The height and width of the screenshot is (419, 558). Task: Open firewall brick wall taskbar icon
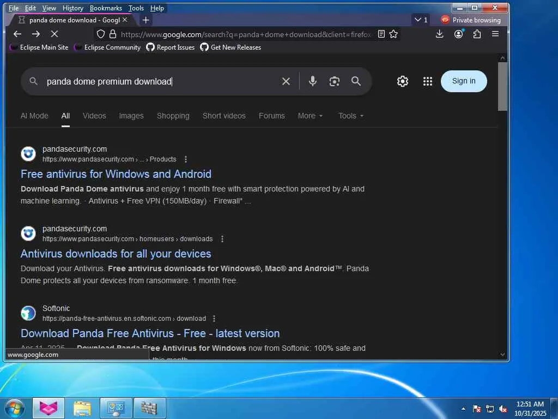(x=149, y=408)
